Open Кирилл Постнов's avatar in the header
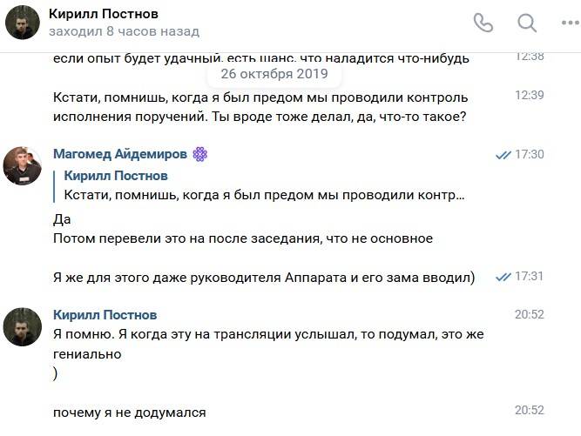 (x=23, y=23)
